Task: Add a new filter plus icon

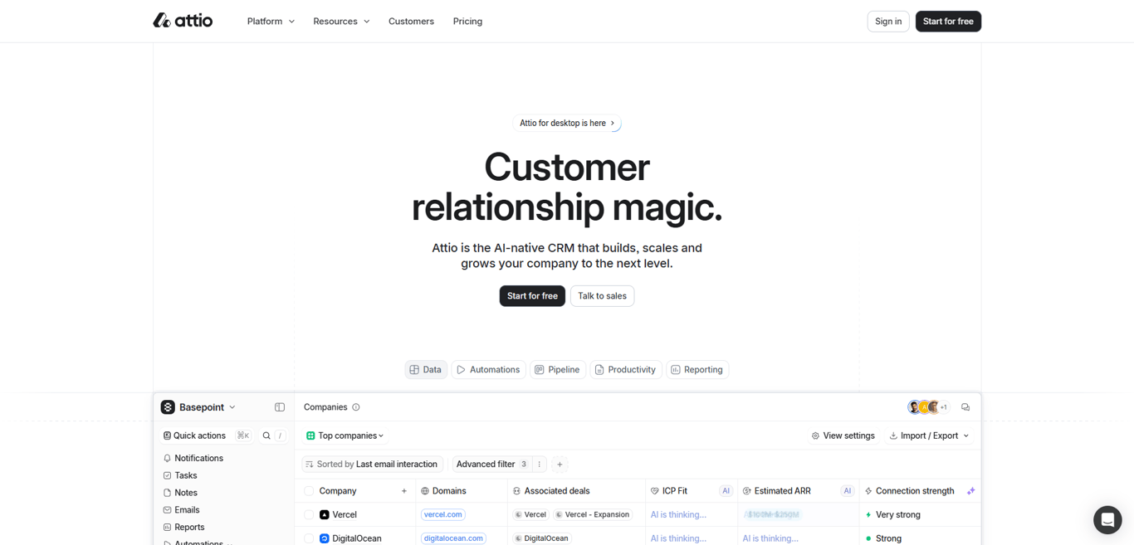Action: pos(560,465)
